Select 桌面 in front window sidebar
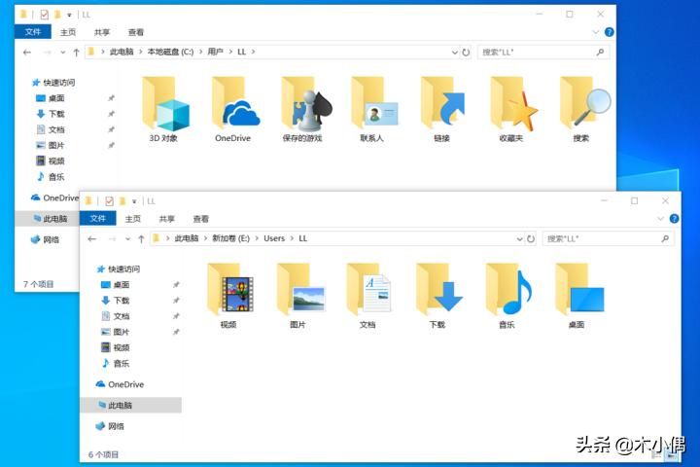The image size is (700, 467). coord(116,285)
